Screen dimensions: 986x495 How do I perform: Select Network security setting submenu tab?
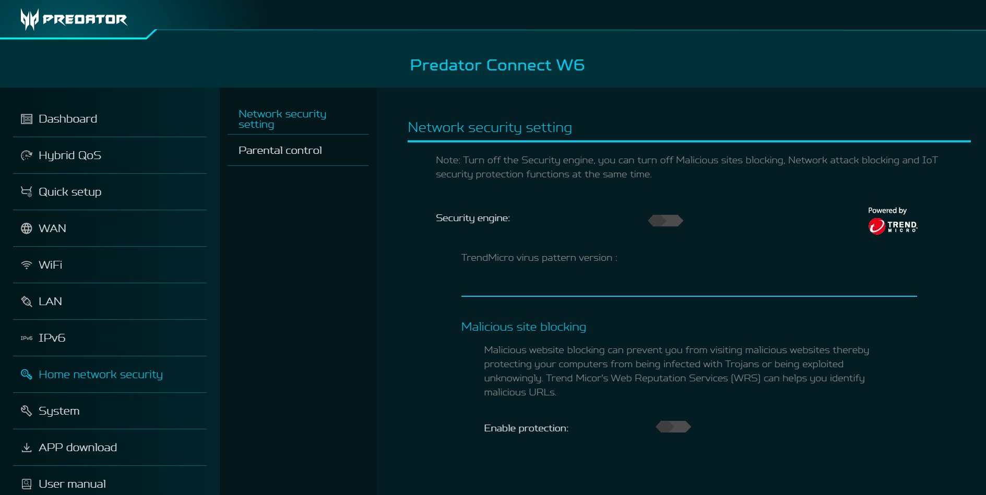click(x=282, y=119)
